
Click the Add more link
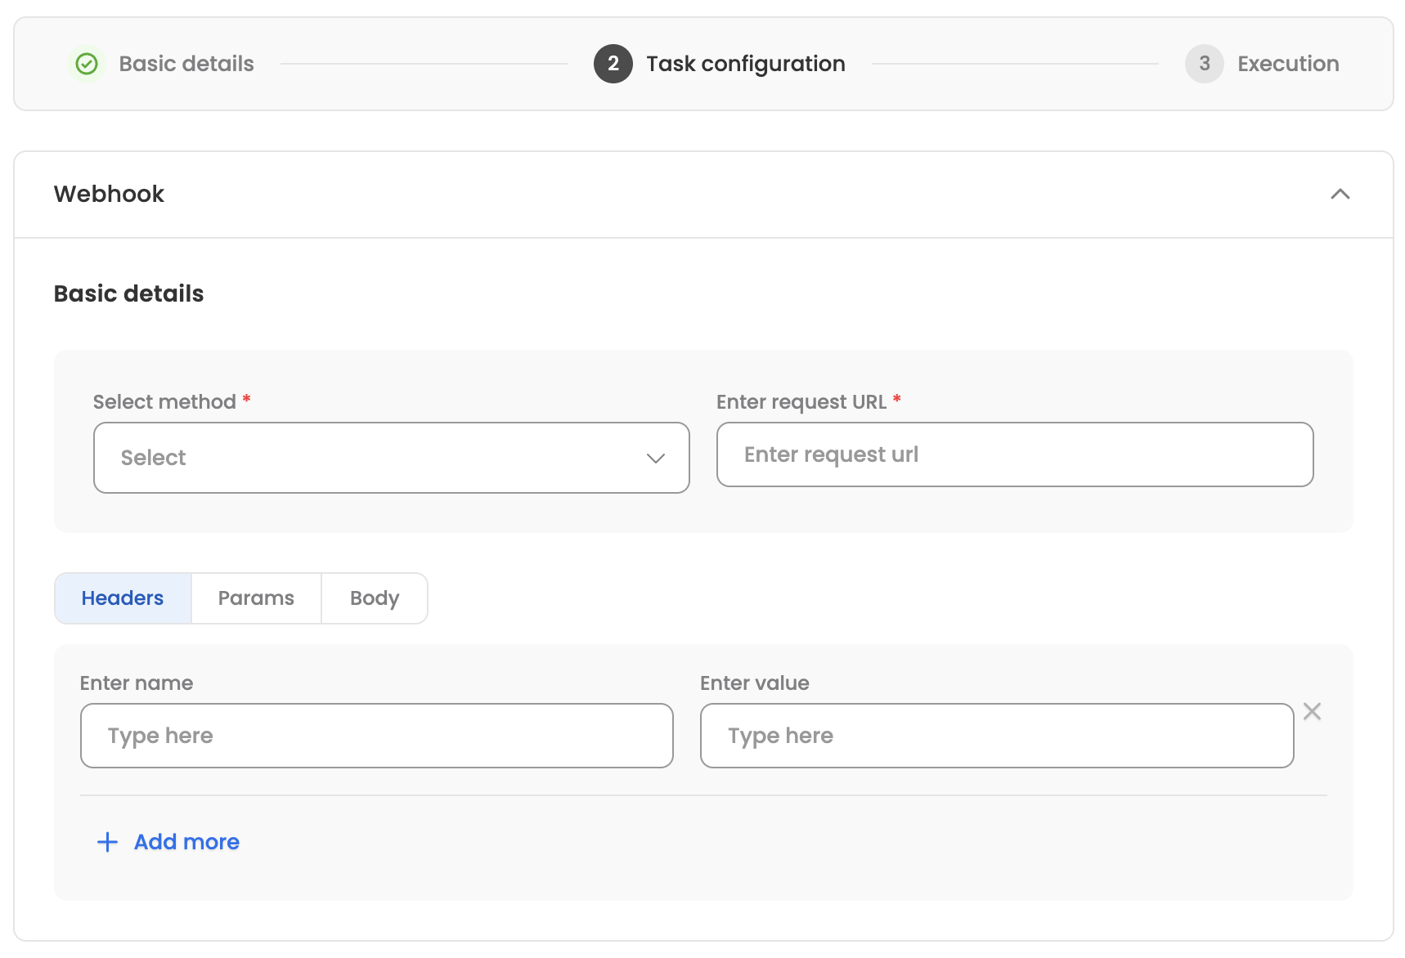(x=186, y=842)
